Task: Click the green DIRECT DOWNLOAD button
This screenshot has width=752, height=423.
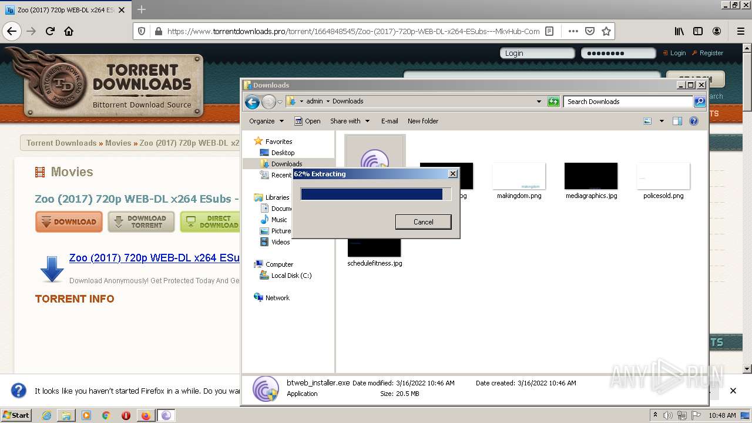Action: tap(210, 221)
